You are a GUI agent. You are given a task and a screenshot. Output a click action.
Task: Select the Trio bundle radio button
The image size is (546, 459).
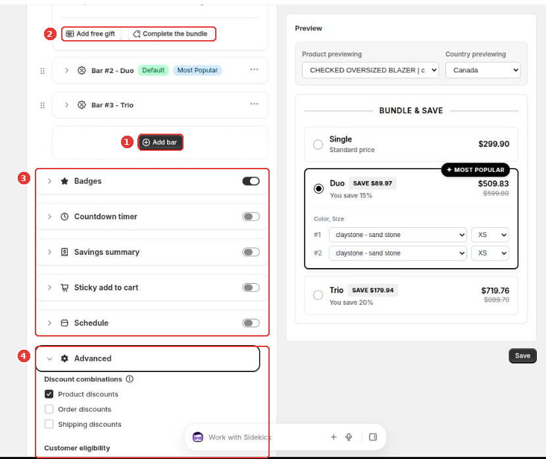pos(318,295)
